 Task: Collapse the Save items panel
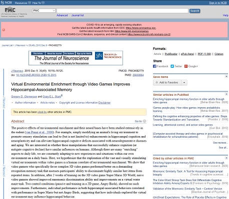click(x=226, y=76)
